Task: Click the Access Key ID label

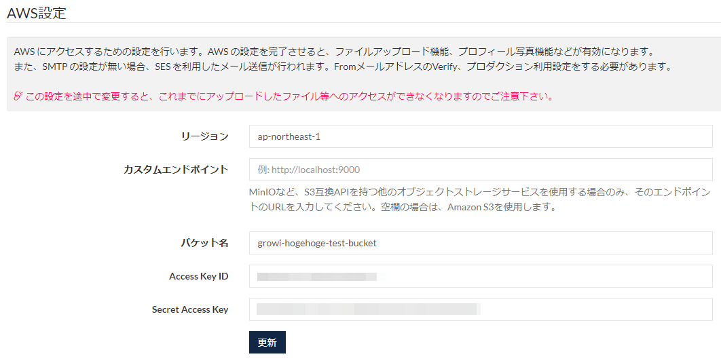Action: [x=199, y=276]
